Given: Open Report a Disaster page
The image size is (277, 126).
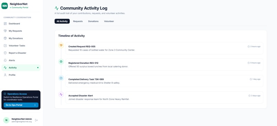Looking at the screenshot, I should tap(21, 53).
